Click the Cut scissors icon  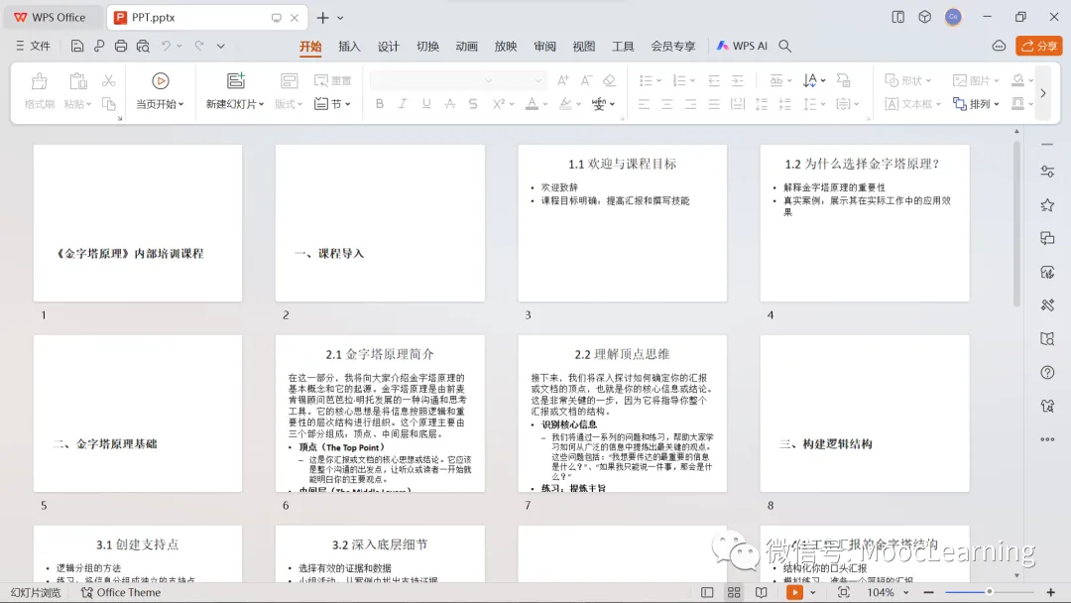click(x=109, y=80)
